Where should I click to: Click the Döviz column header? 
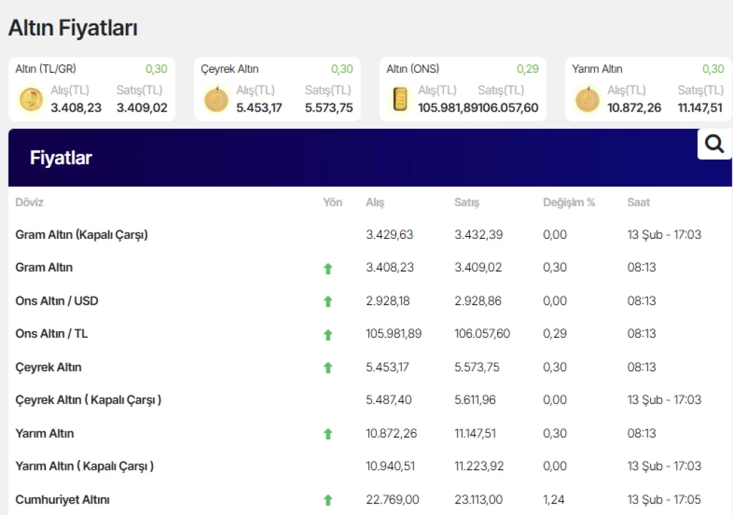tap(29, 202)
